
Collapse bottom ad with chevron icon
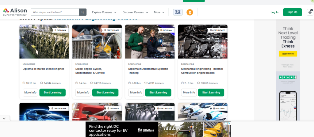pyautogui.click(x=4, y=118)
